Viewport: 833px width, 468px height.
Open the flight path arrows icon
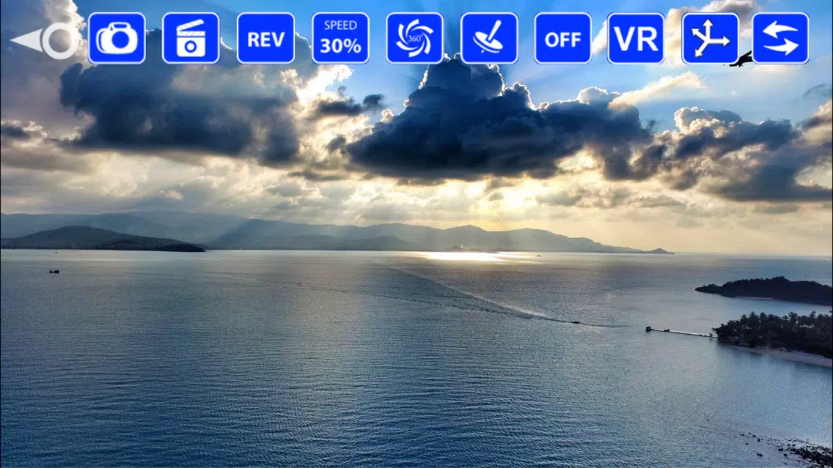click(x=711, y=38)
